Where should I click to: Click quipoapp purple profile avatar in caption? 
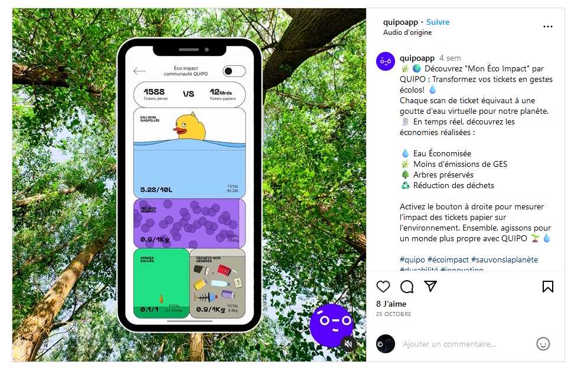point(386,61)
